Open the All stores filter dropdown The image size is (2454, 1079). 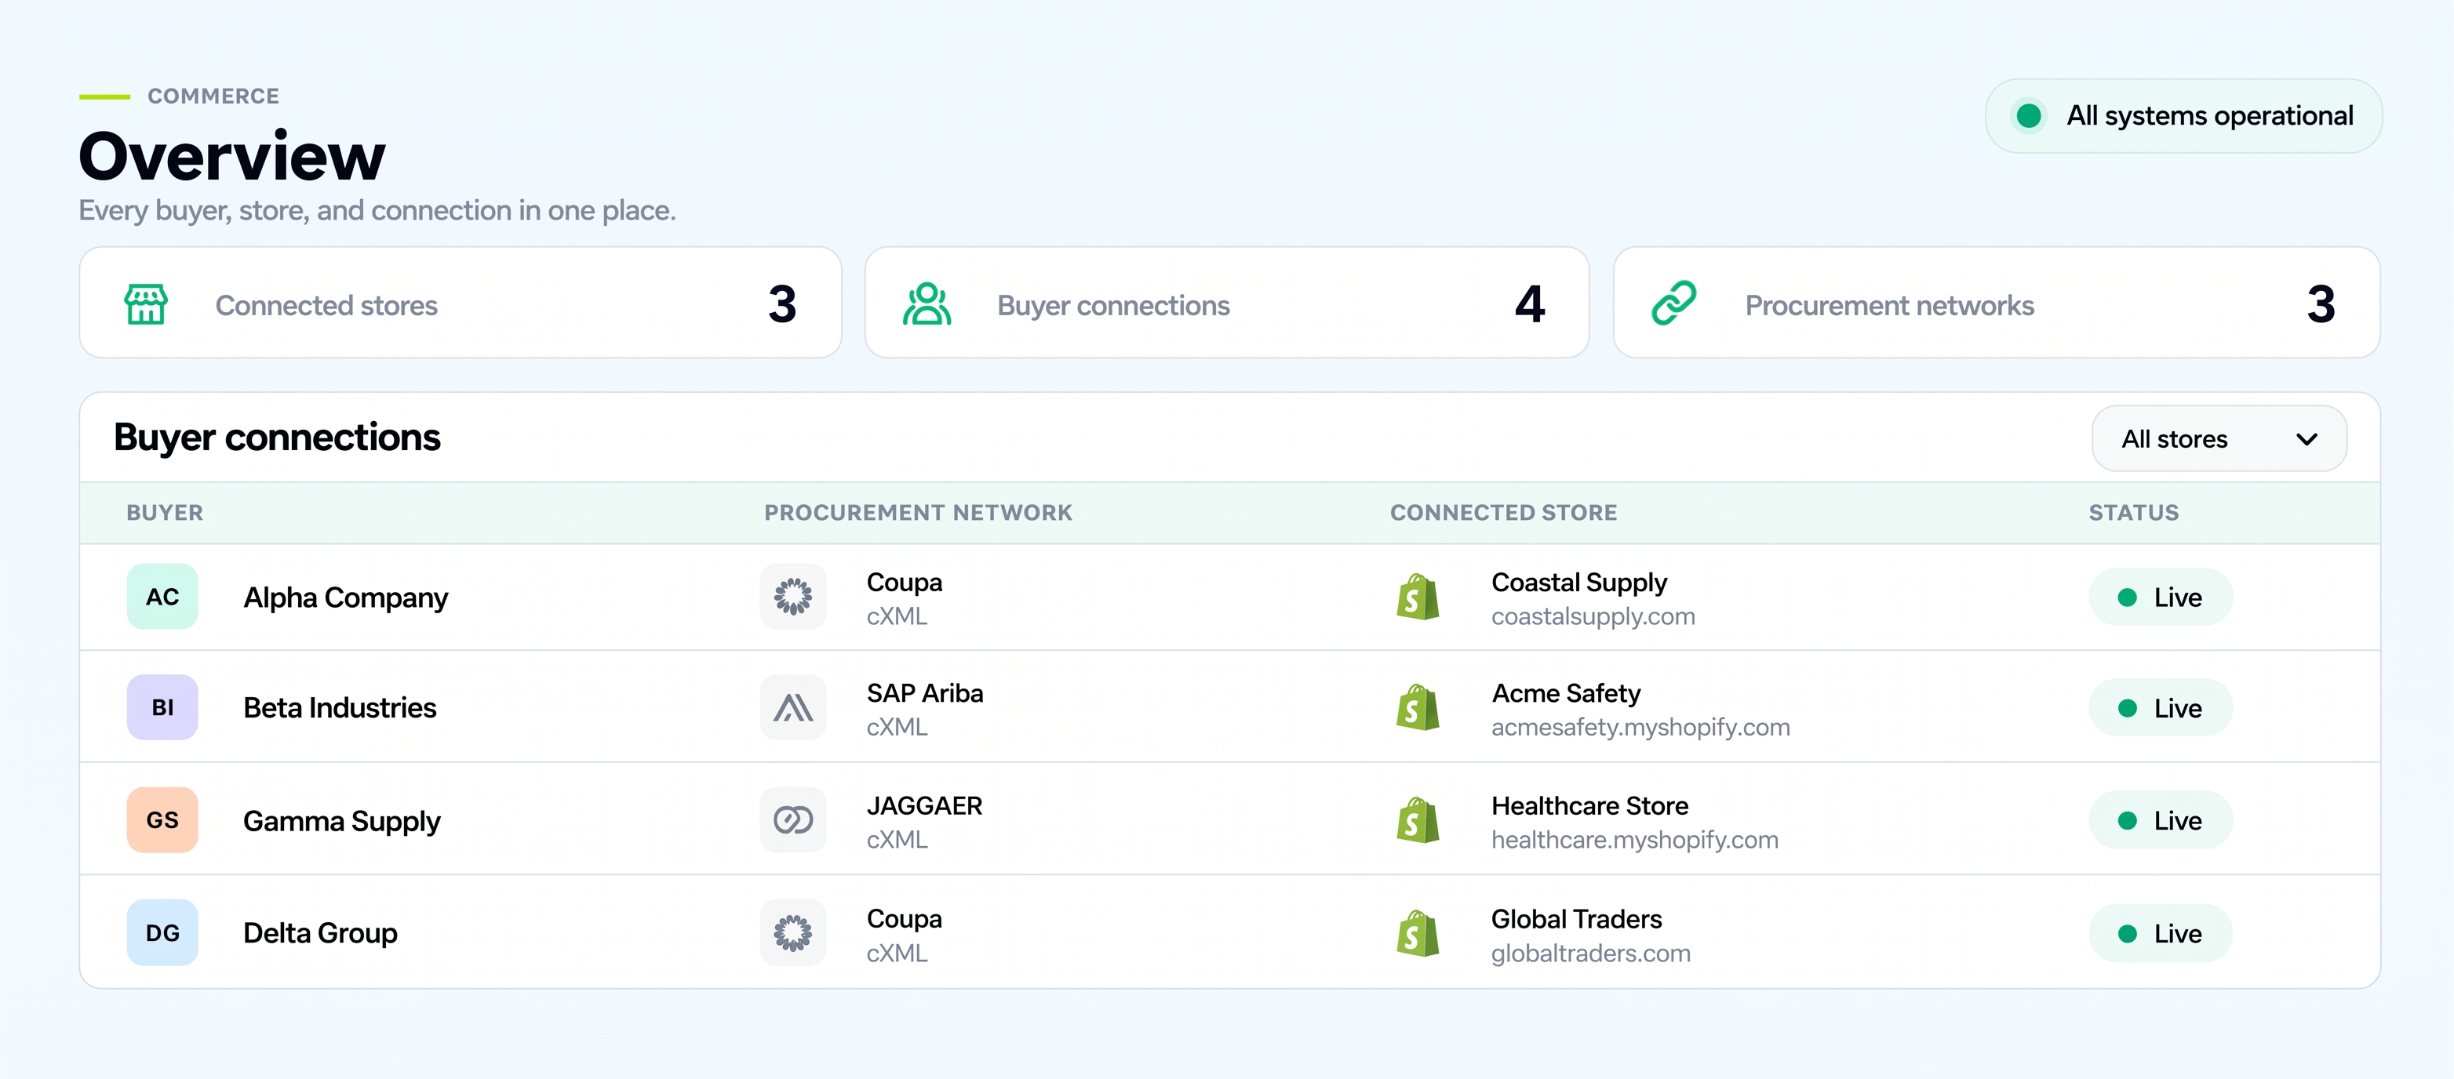(x=2219, y=439)
